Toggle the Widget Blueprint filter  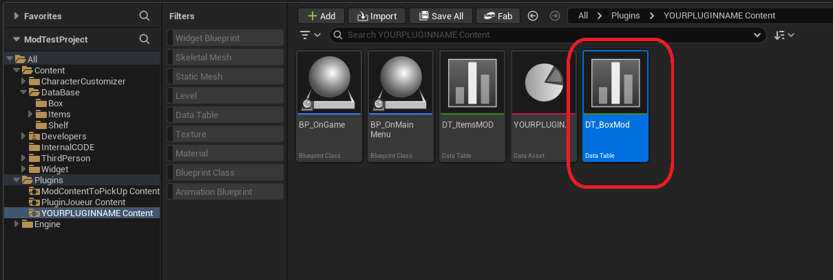[226, 38]
